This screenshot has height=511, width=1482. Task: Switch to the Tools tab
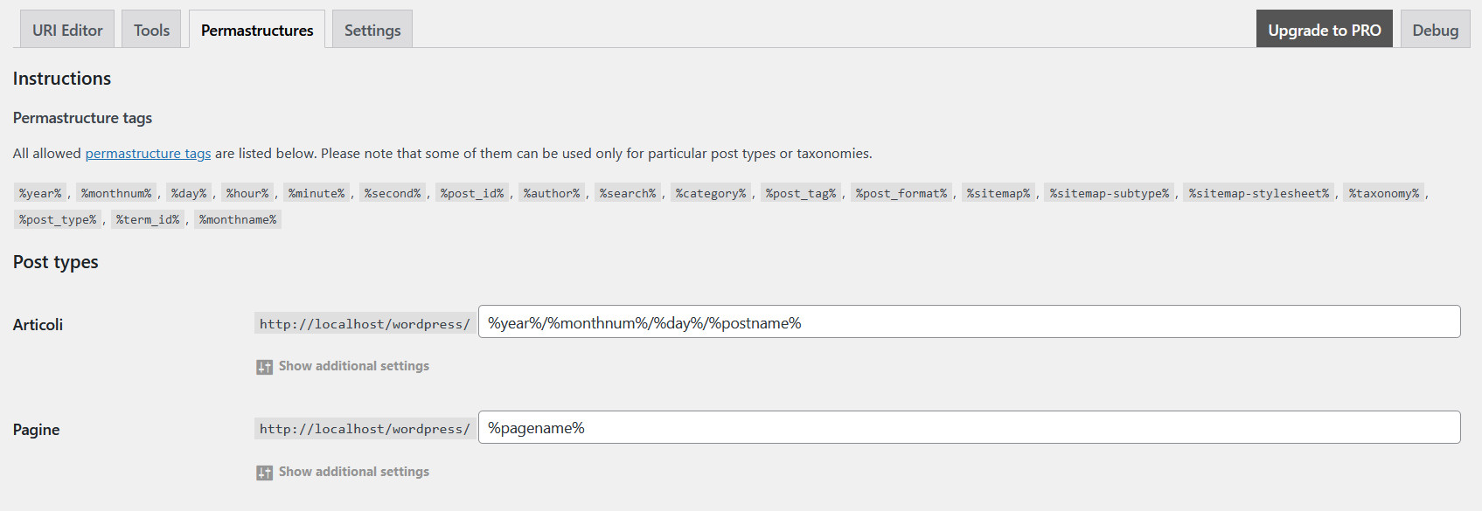151,30
